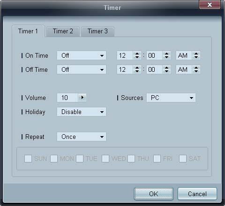Check the SAT day checkbox
Image resolution: width=225 pixels, height=206 pixels.
tap(183, 159)
